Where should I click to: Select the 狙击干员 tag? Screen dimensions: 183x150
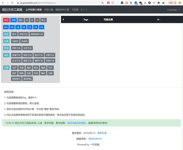point(28,55)
